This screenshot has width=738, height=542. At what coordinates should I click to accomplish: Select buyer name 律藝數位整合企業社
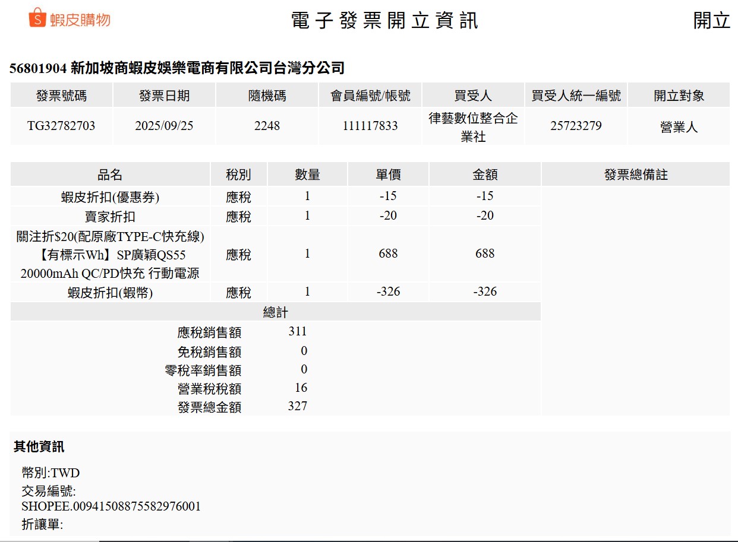(473, 127)
